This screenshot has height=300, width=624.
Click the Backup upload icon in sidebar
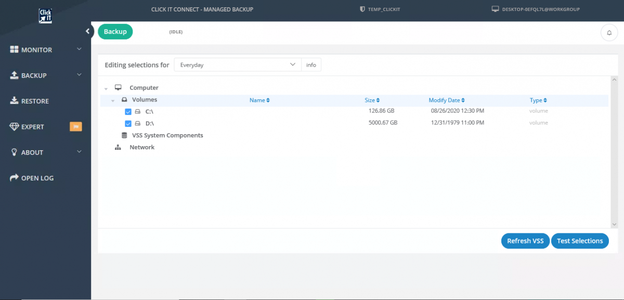[x=15, y=75]
